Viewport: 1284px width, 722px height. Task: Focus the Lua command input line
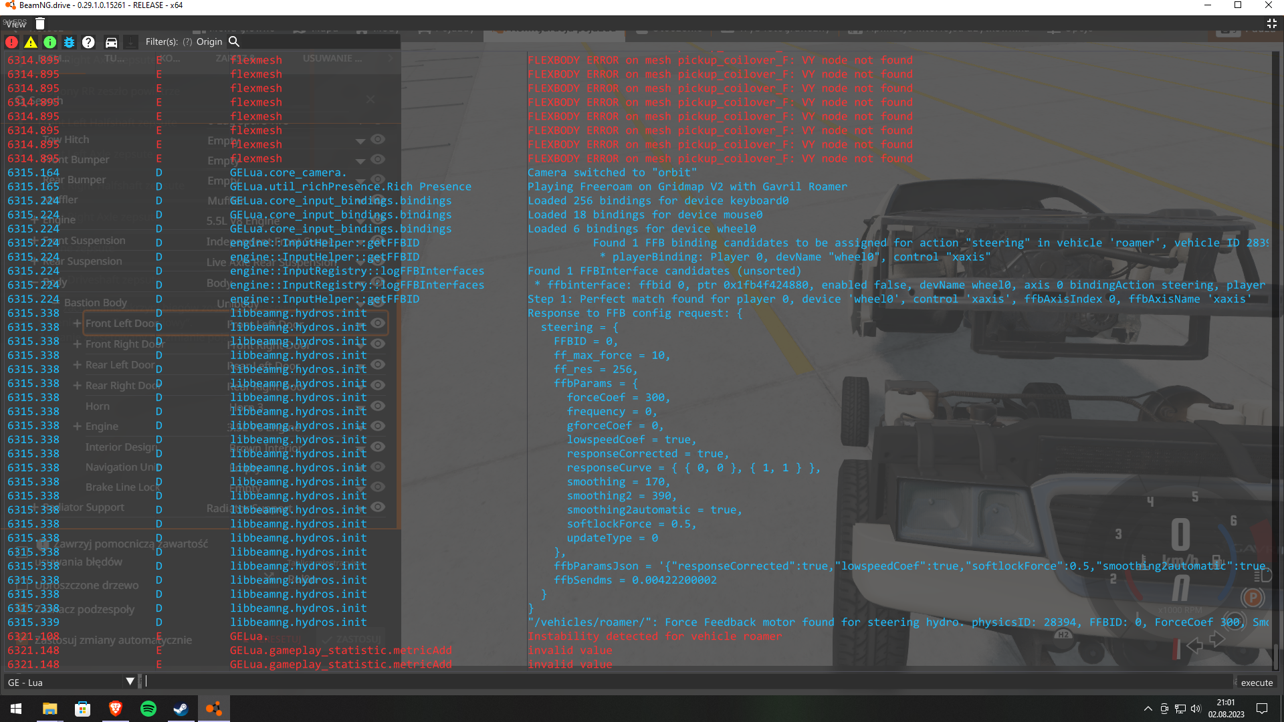687,682
